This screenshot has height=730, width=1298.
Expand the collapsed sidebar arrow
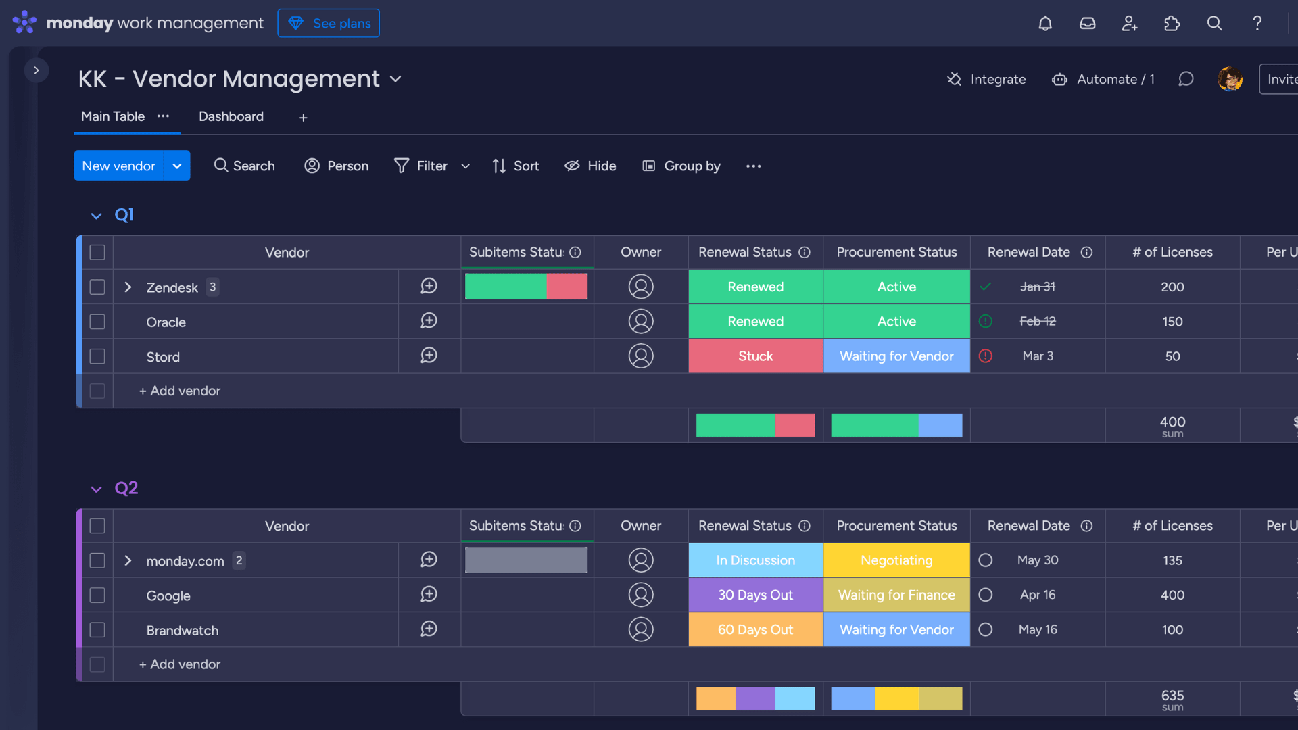coord(37,70)
